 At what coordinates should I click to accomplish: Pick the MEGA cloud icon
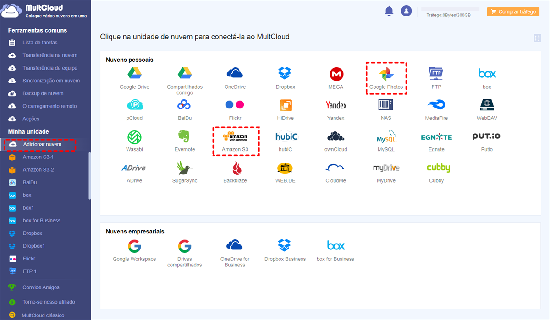coord(336,74)
